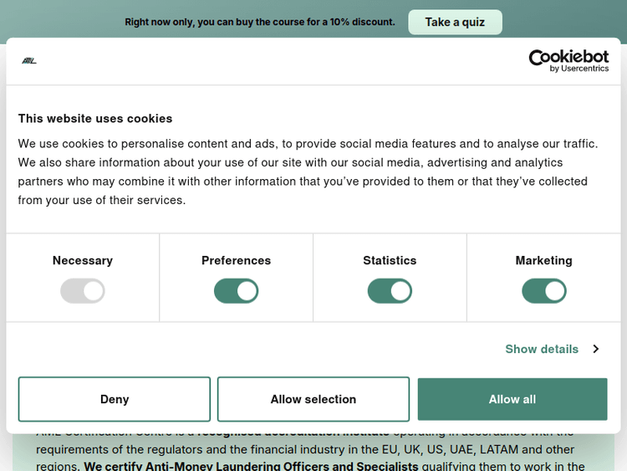
Task: Click the chevron arrow beside Show details
Action: (x=595, y=349)
